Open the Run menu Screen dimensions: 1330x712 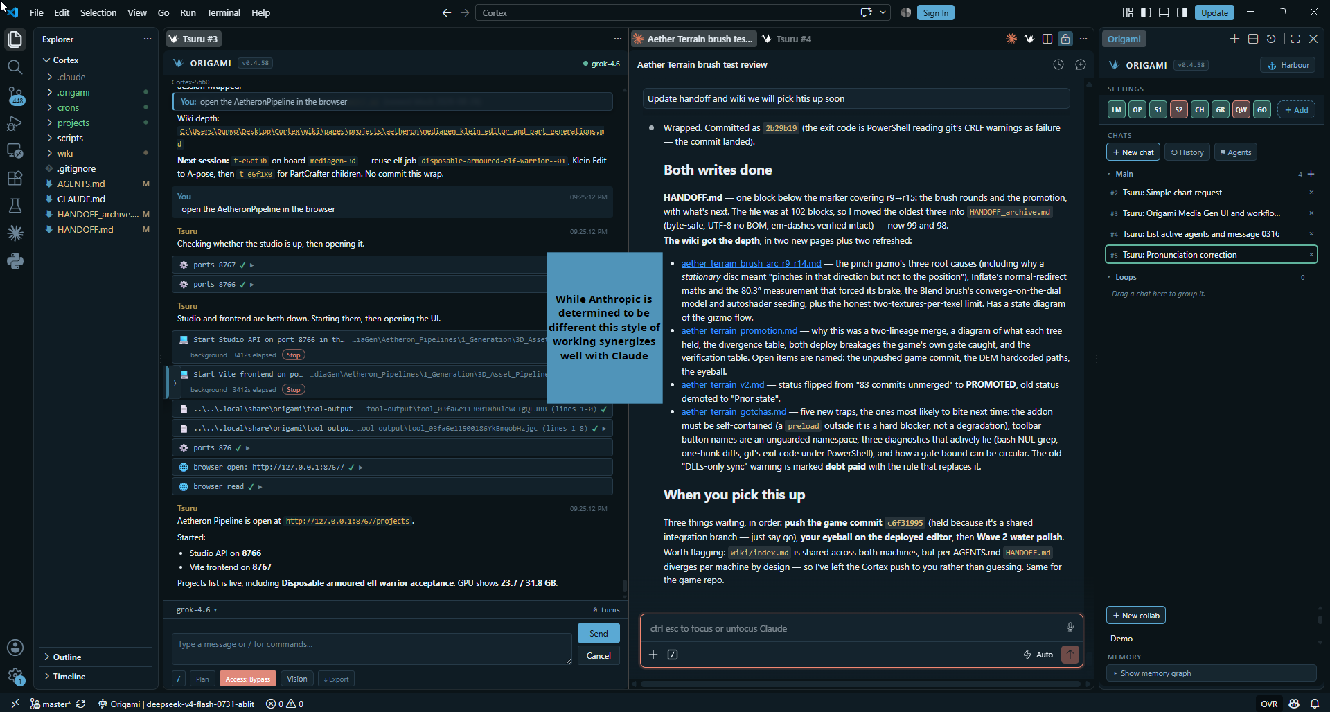188,12
